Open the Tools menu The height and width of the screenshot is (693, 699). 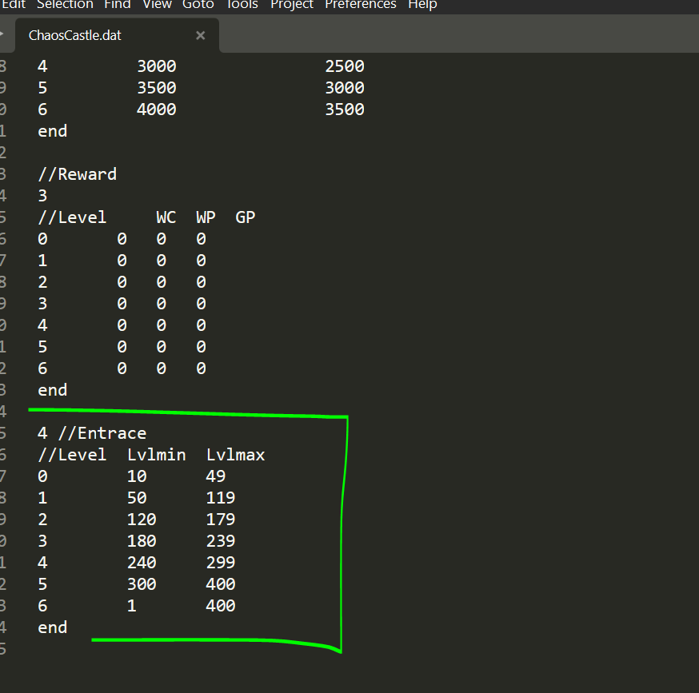click(242, 5)
